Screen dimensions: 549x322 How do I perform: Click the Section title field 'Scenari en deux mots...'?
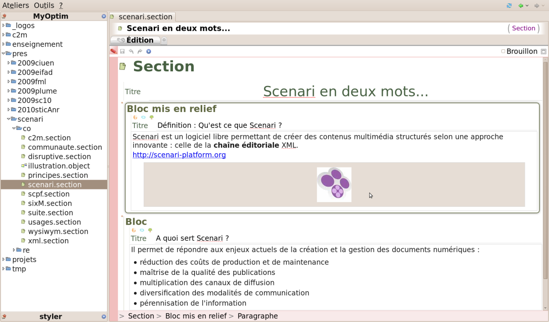[345, 91]
